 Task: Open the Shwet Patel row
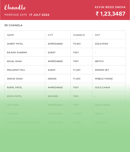pyautogui.click(x=65, y=44)
